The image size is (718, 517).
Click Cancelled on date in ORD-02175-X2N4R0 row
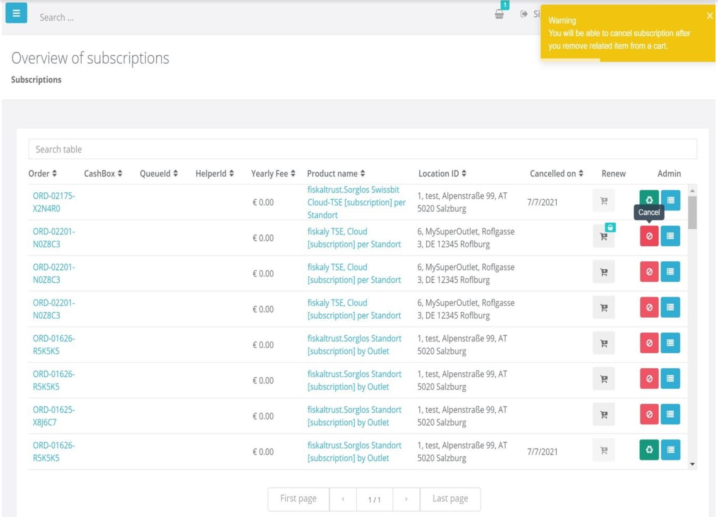tap(542, 202)
